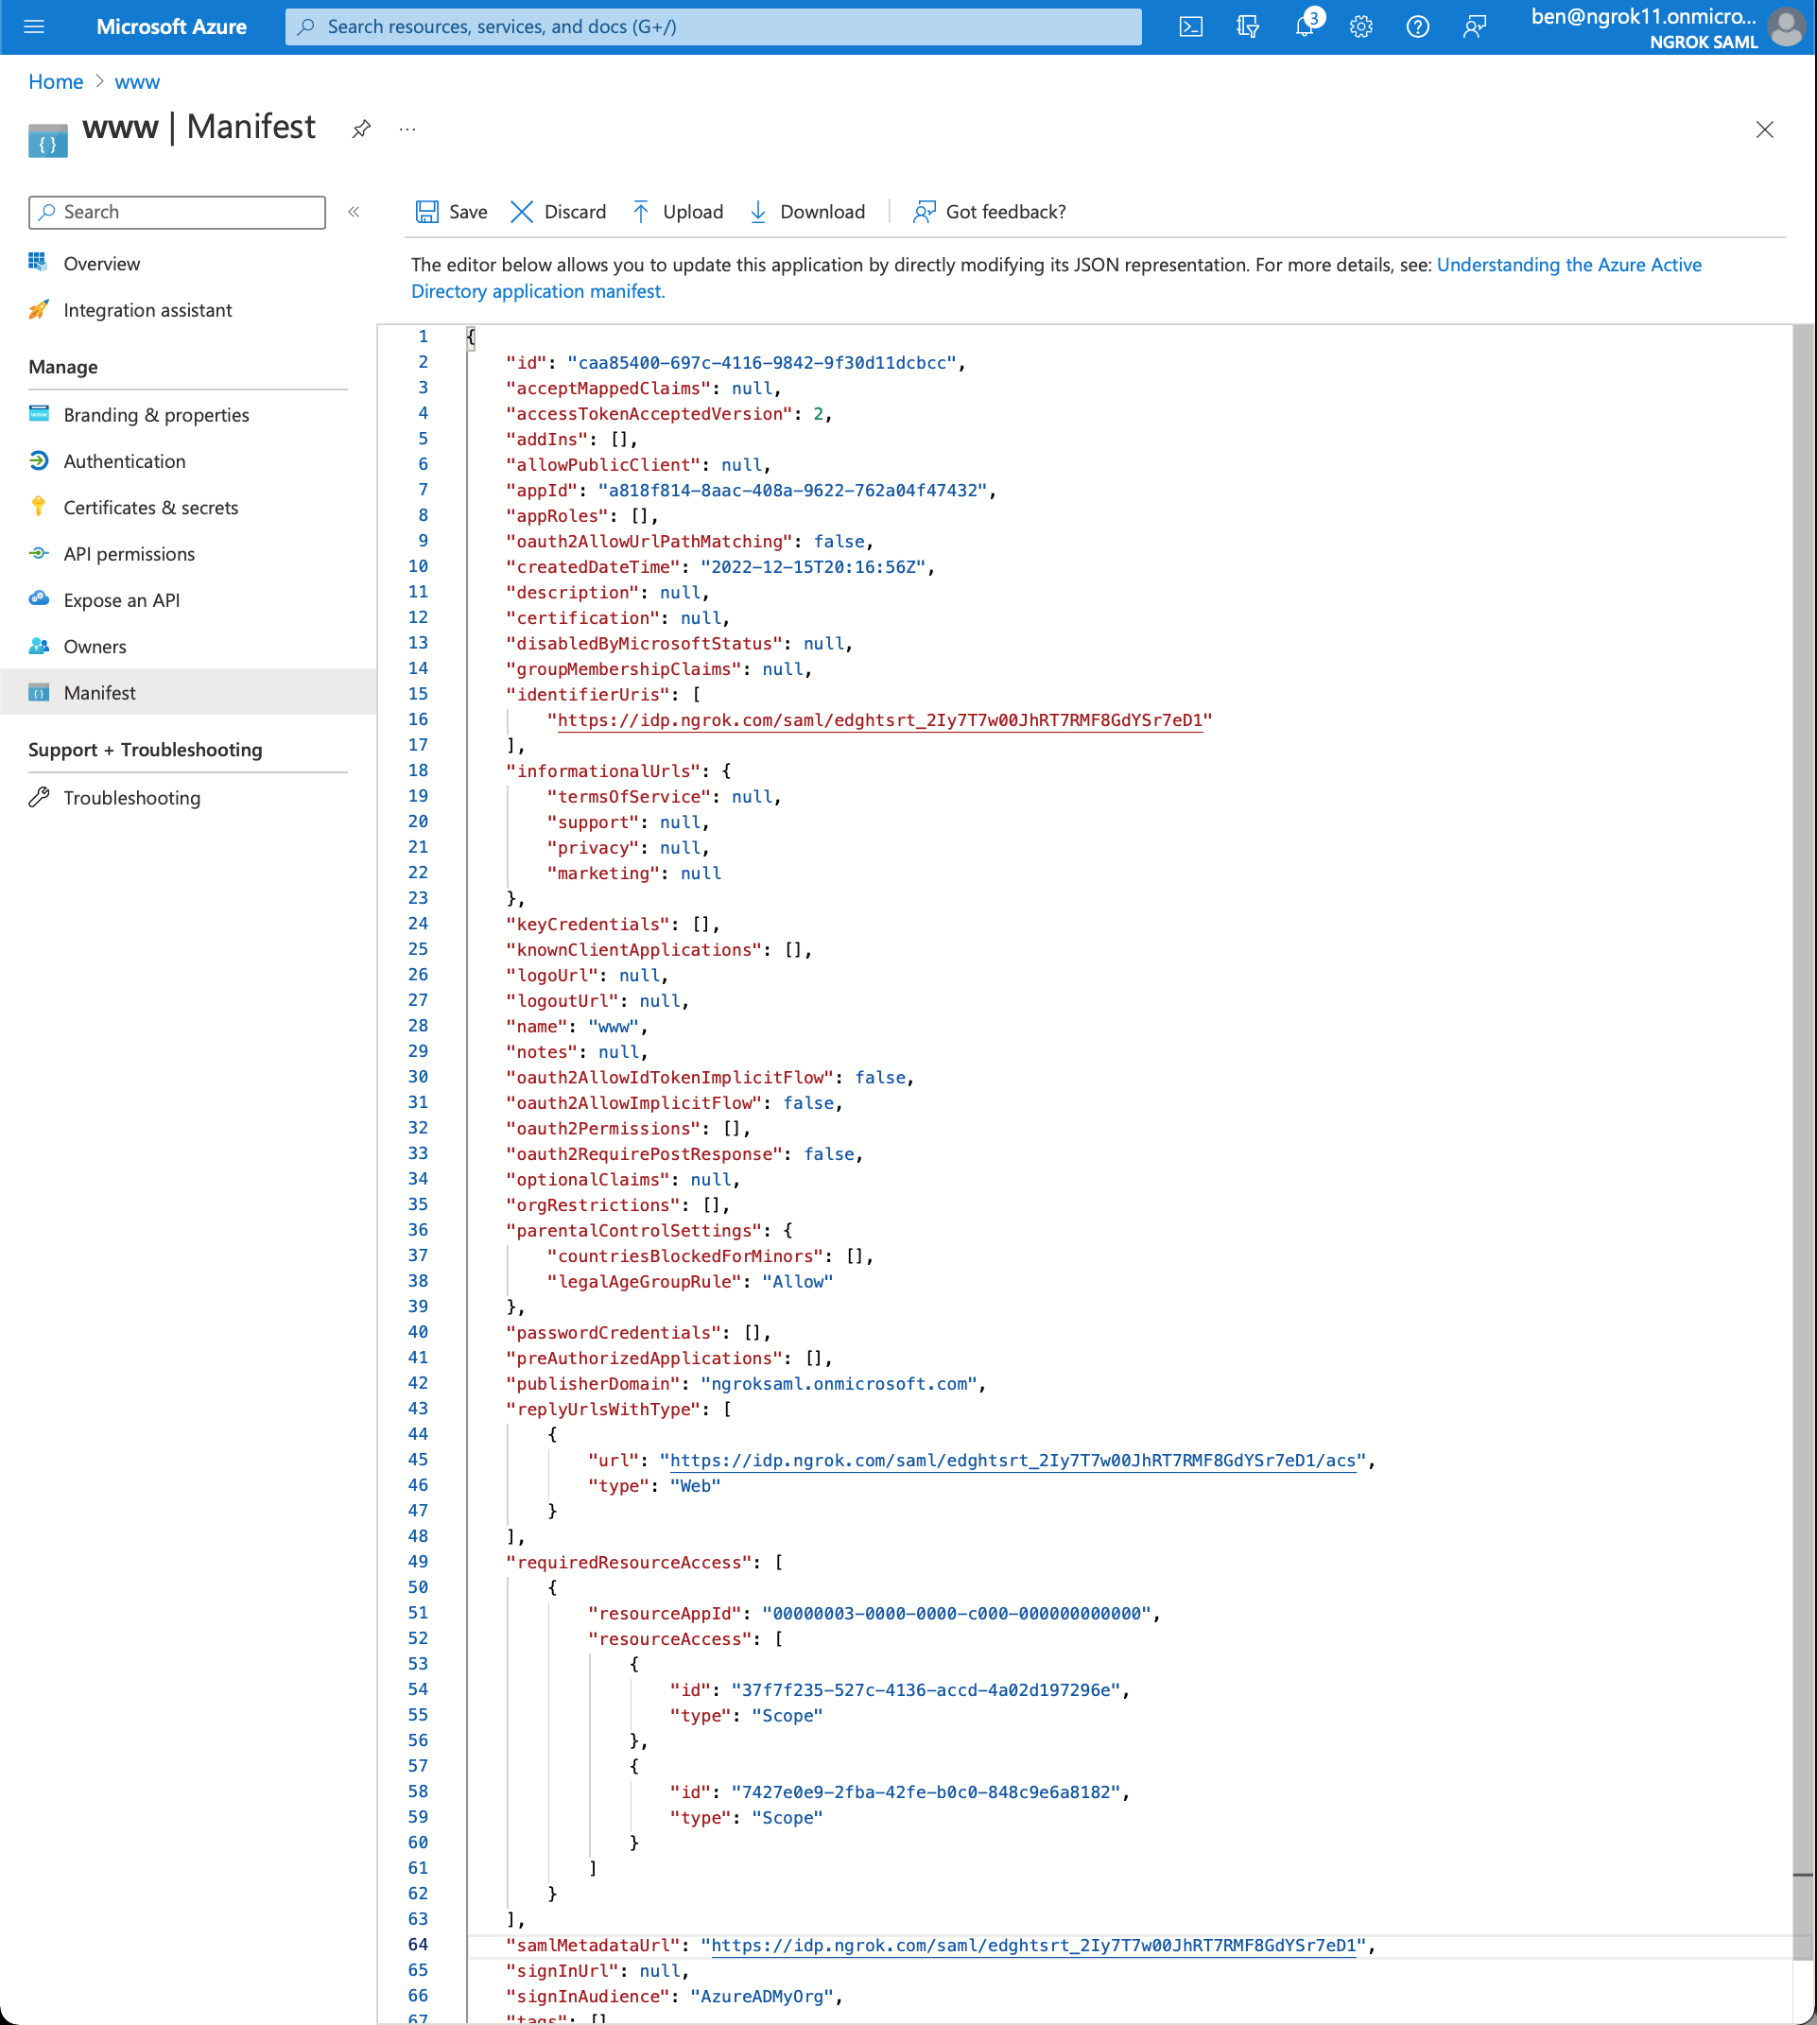
Task: Click the top bar feedback icon
Action: coord(1475,27)
